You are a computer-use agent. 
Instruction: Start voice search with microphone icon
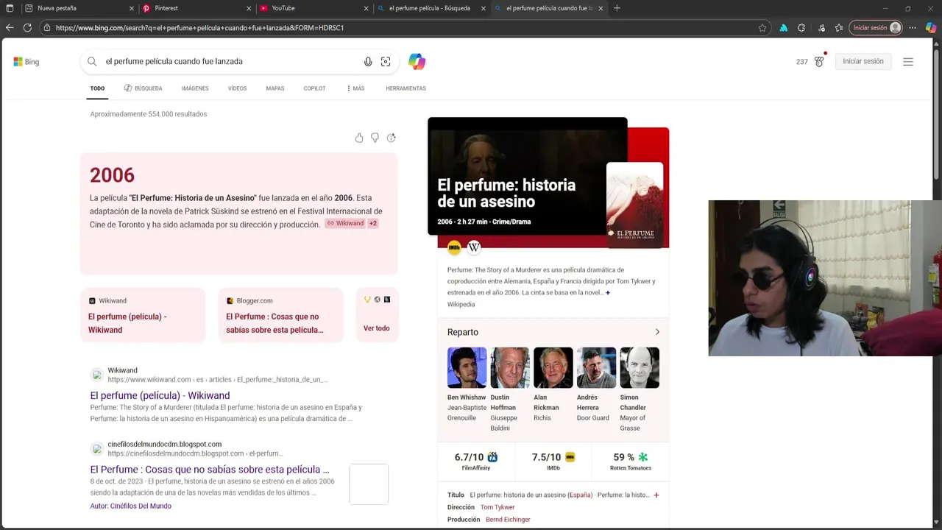(x=368, y=62)
